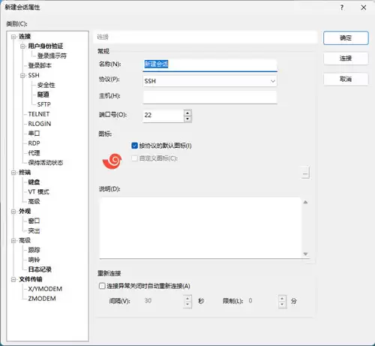Viewport: 375px width, 346px height.
Task: Click the custom icon browse button
Action: tap(305, 173)
